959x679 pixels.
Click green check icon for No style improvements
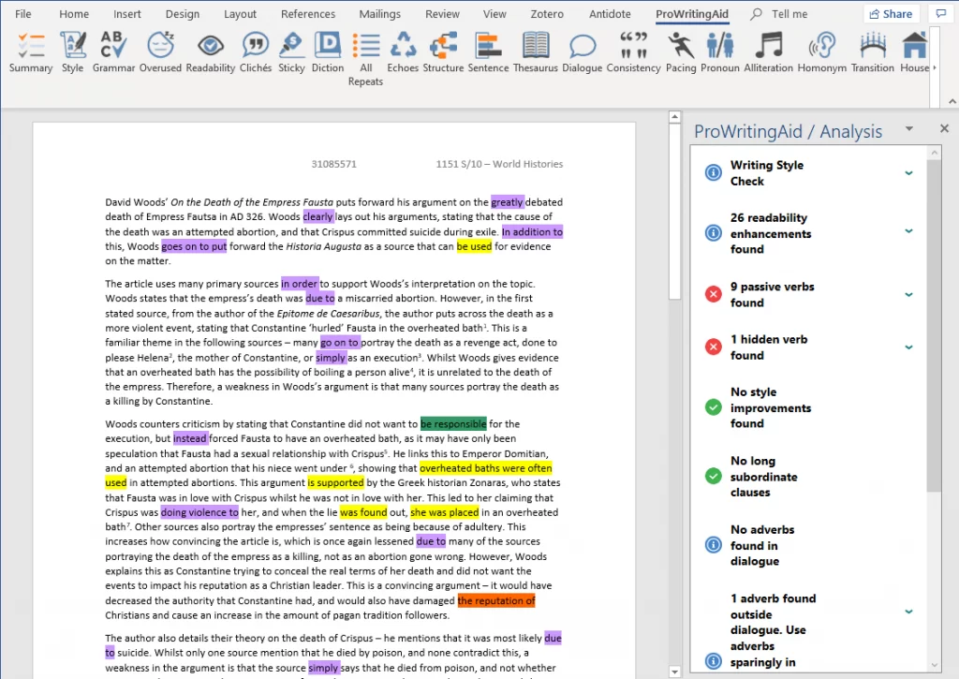click(x=713, y=406)
